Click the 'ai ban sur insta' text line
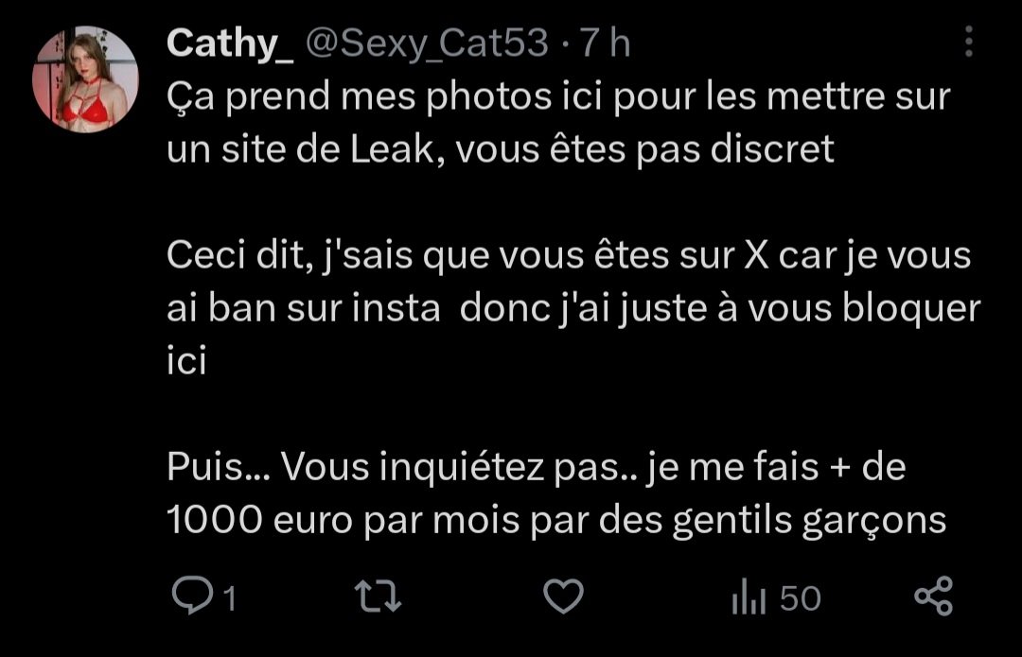 [x=573, y=308]
